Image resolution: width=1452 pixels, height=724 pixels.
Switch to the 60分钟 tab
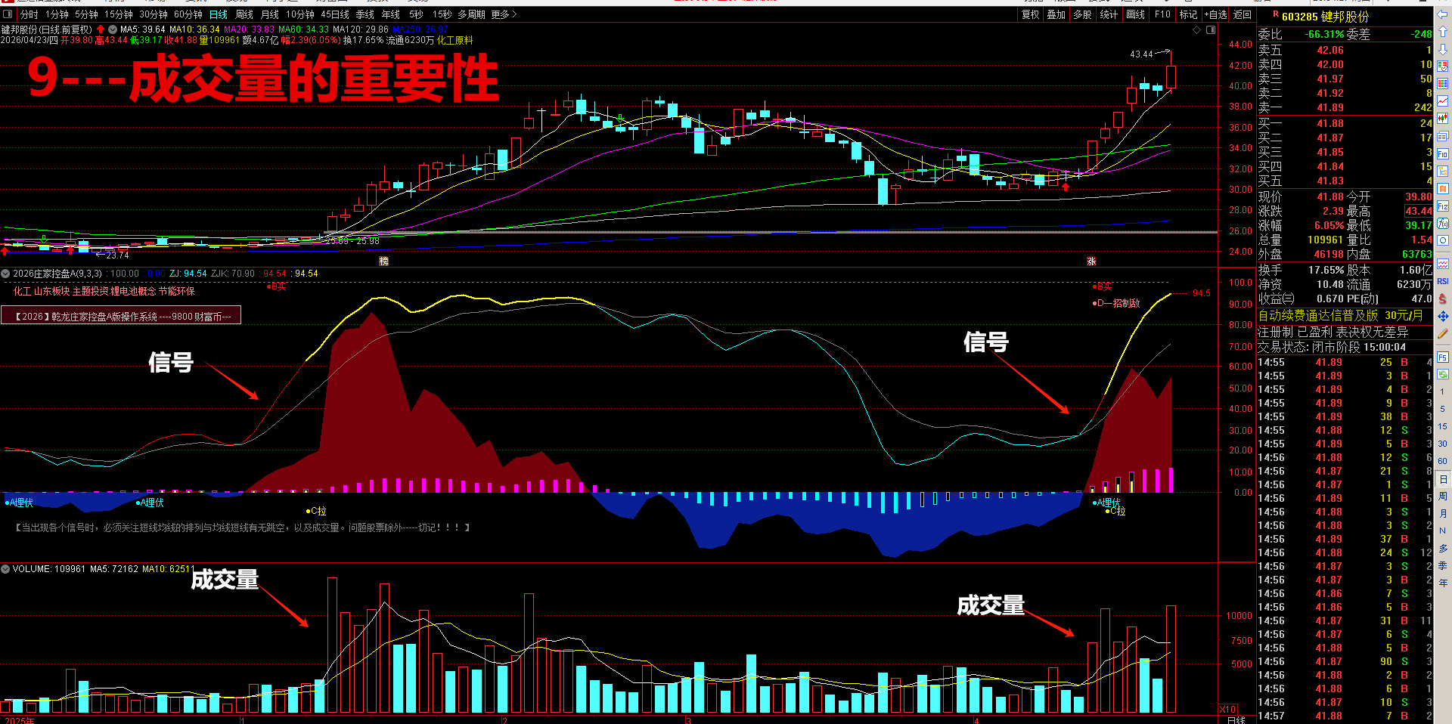pos(188,14)
